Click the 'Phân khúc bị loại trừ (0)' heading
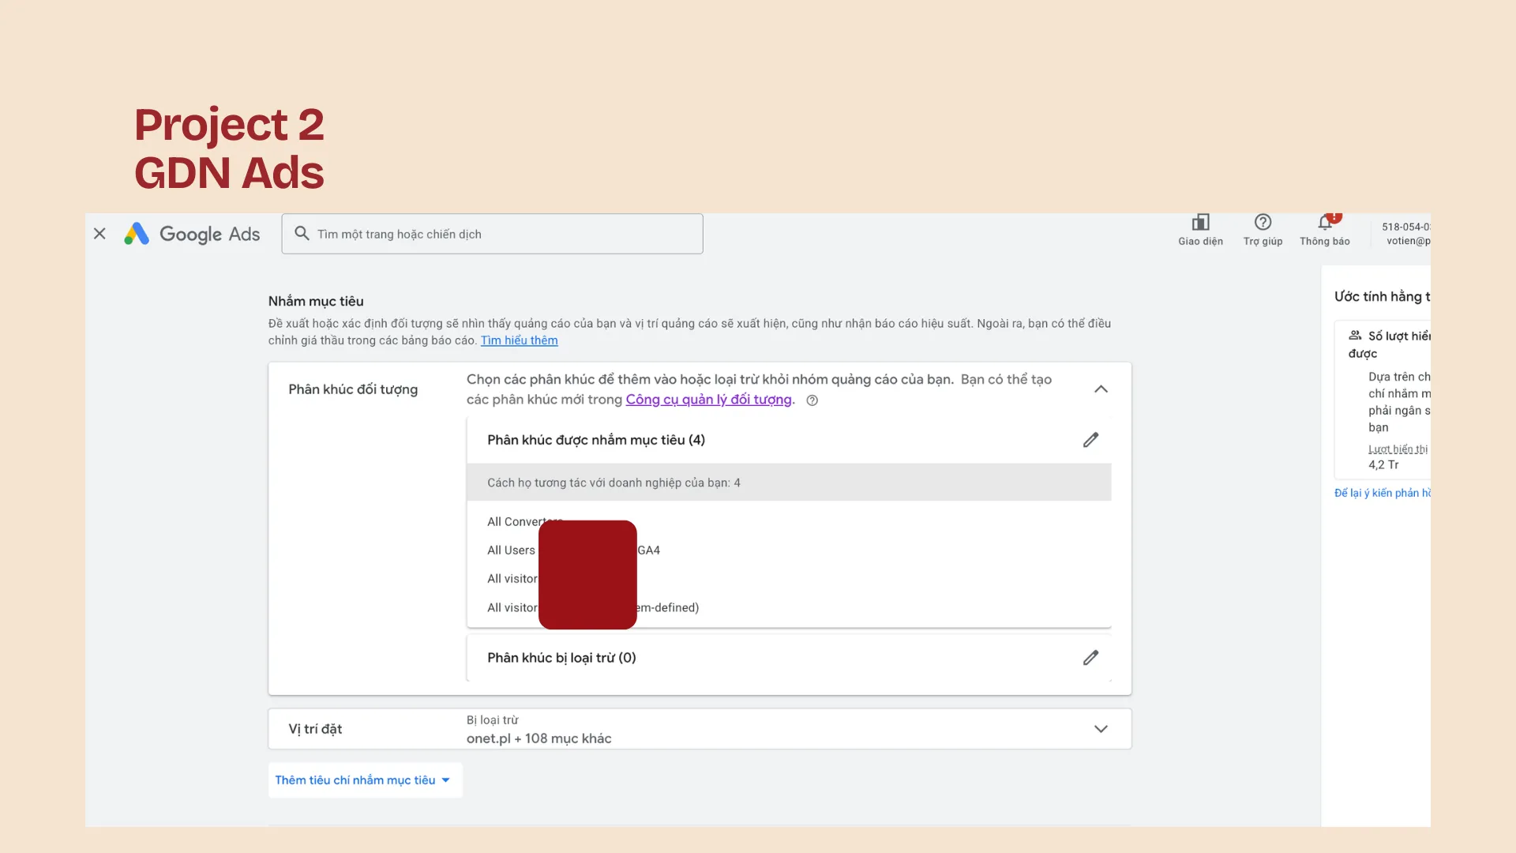 pos(561,658)
